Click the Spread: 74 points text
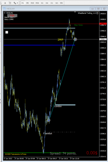The image size is (108, 162). (63, 153)
